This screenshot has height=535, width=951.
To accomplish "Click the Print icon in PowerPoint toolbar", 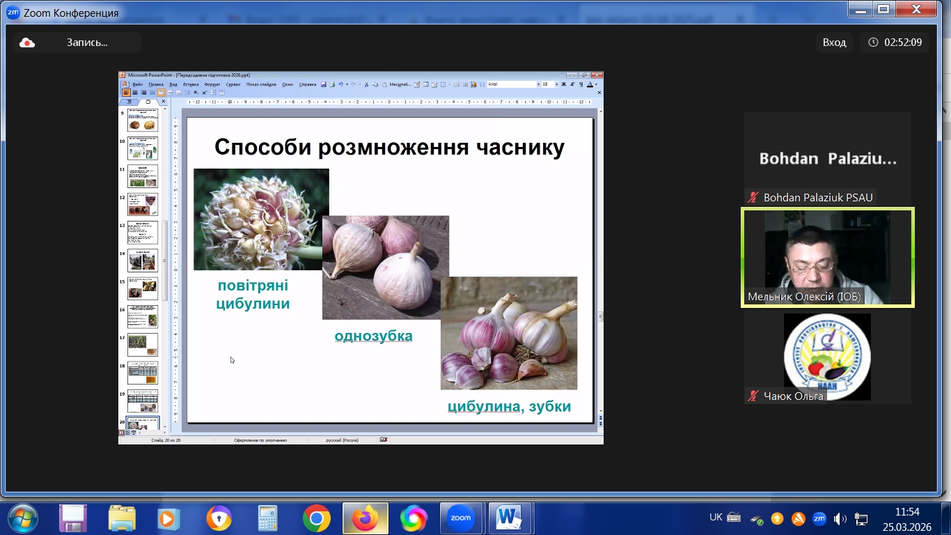I will pos(332,84).
